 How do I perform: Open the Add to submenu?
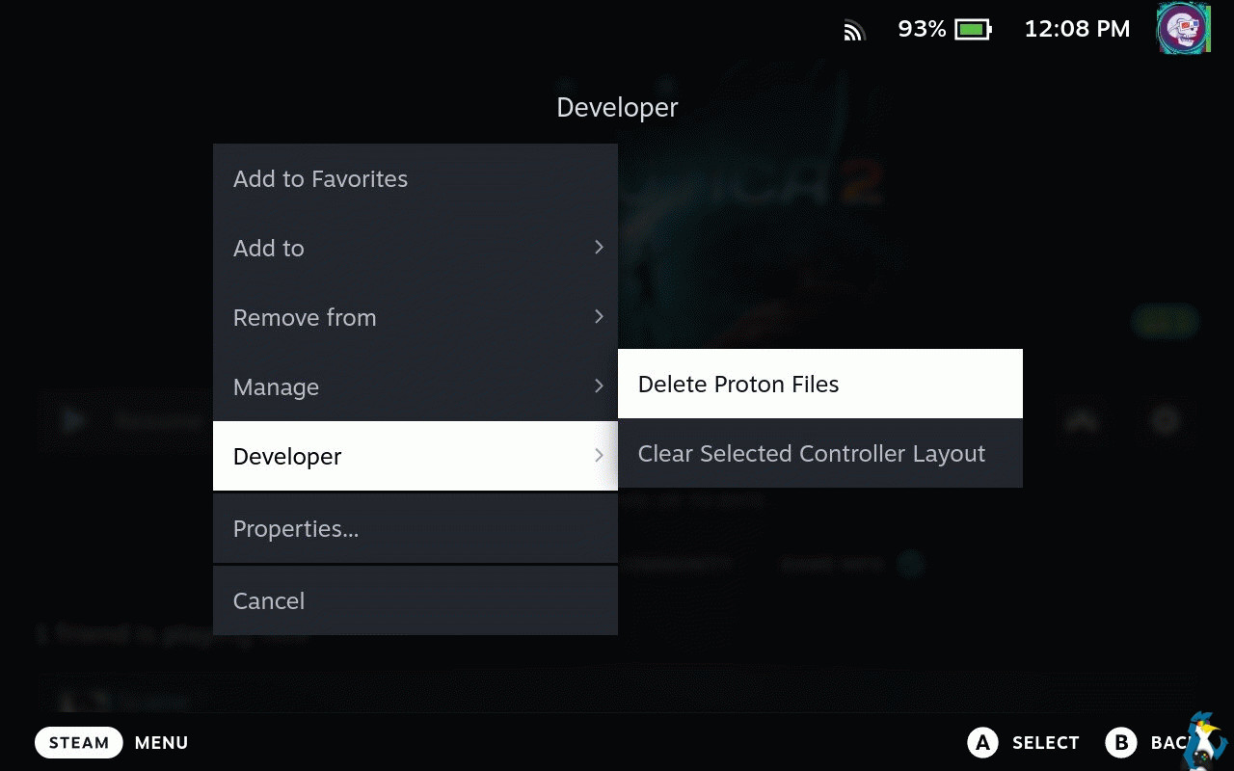tap(415, 249)
